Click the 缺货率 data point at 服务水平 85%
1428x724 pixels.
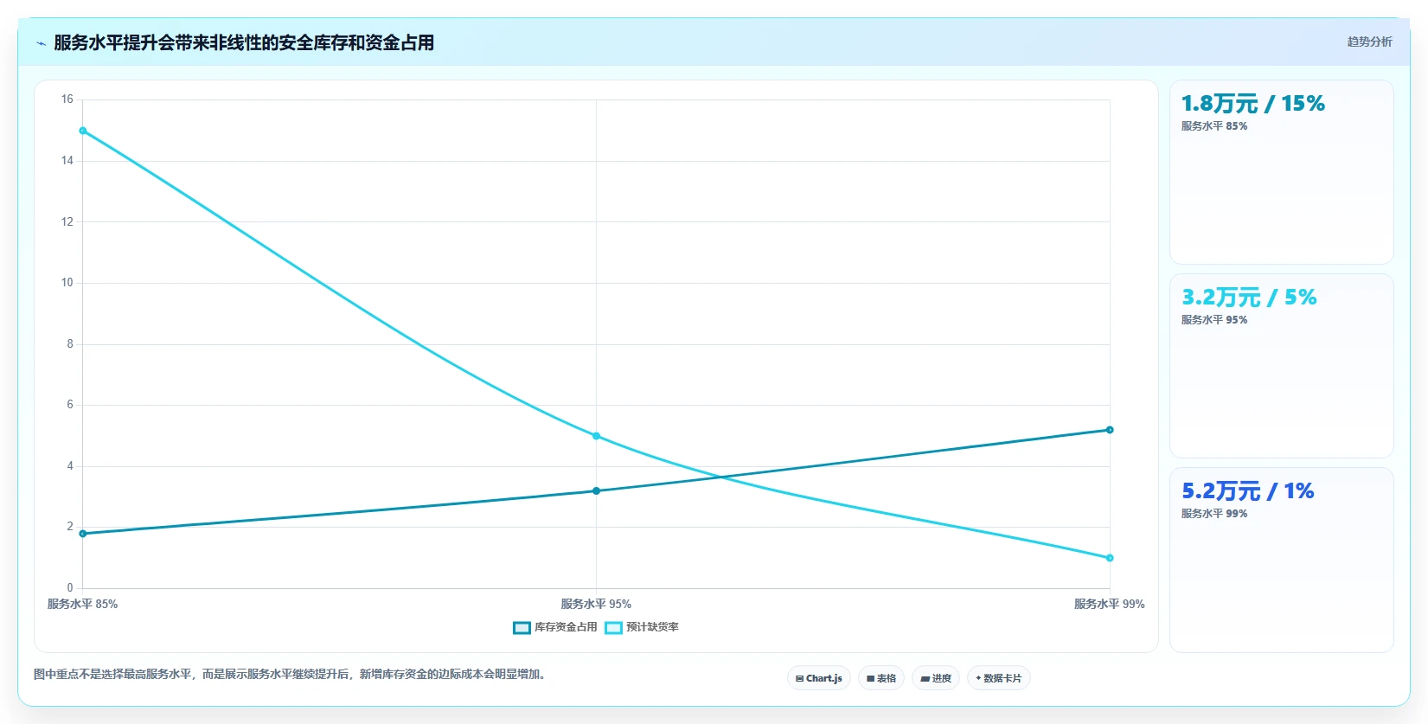[83, 131]
